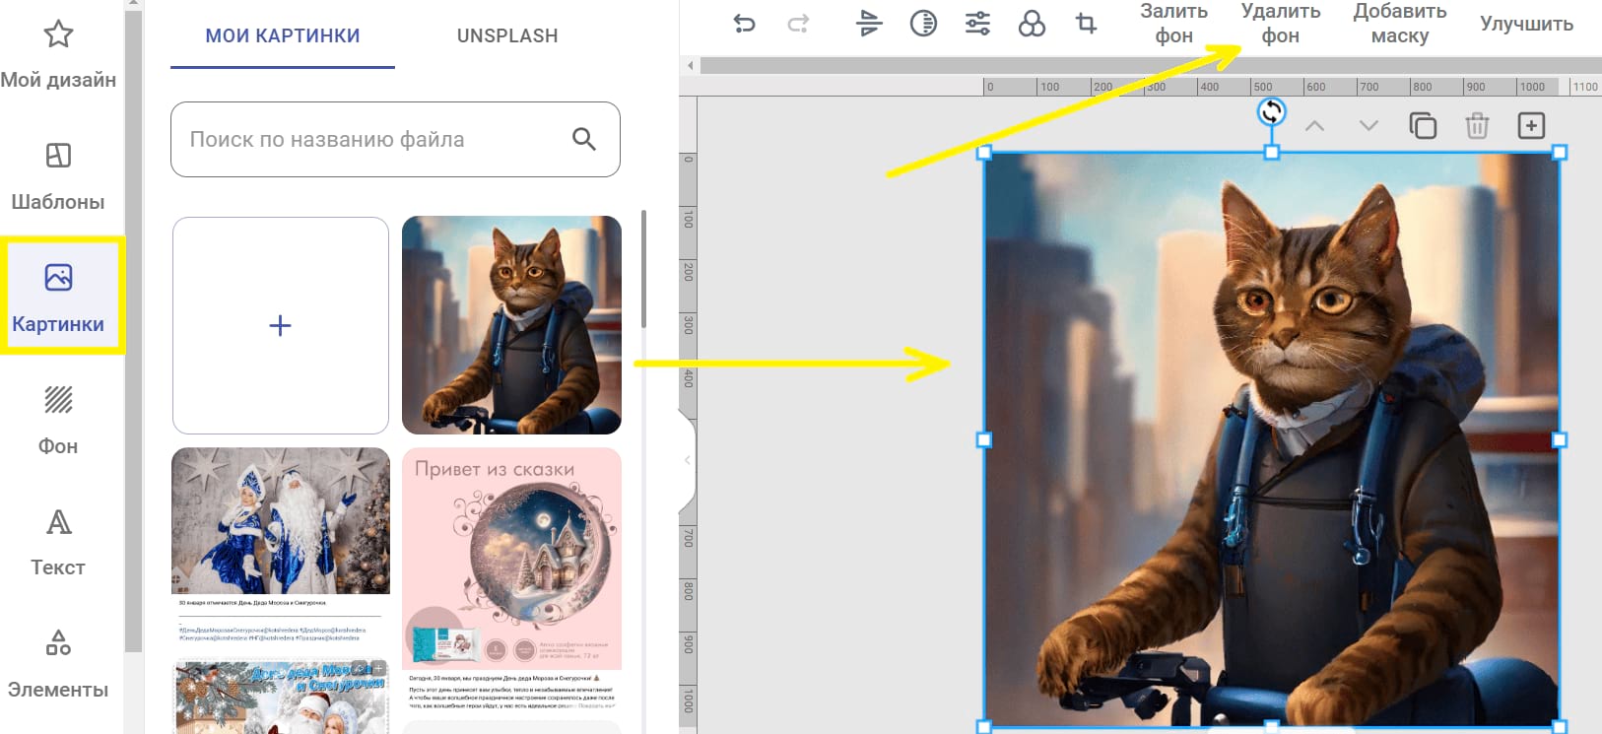Click the add-page plus square icon

click(1531, 126)
